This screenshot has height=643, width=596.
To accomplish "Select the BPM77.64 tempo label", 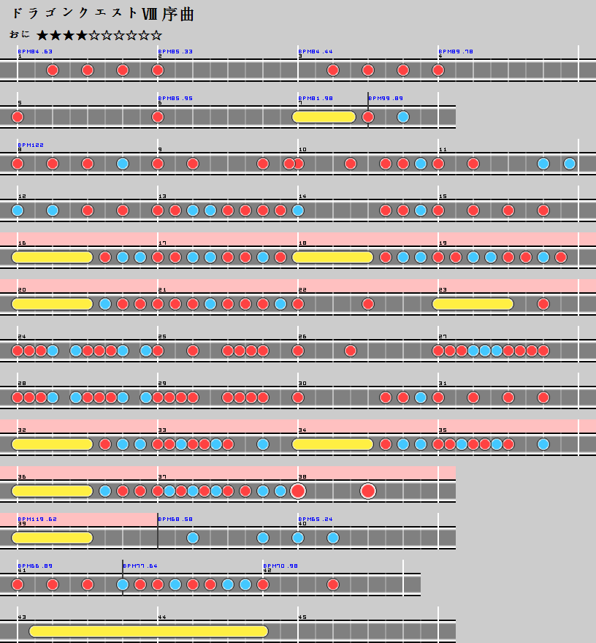I will click(x=140, y=566).
